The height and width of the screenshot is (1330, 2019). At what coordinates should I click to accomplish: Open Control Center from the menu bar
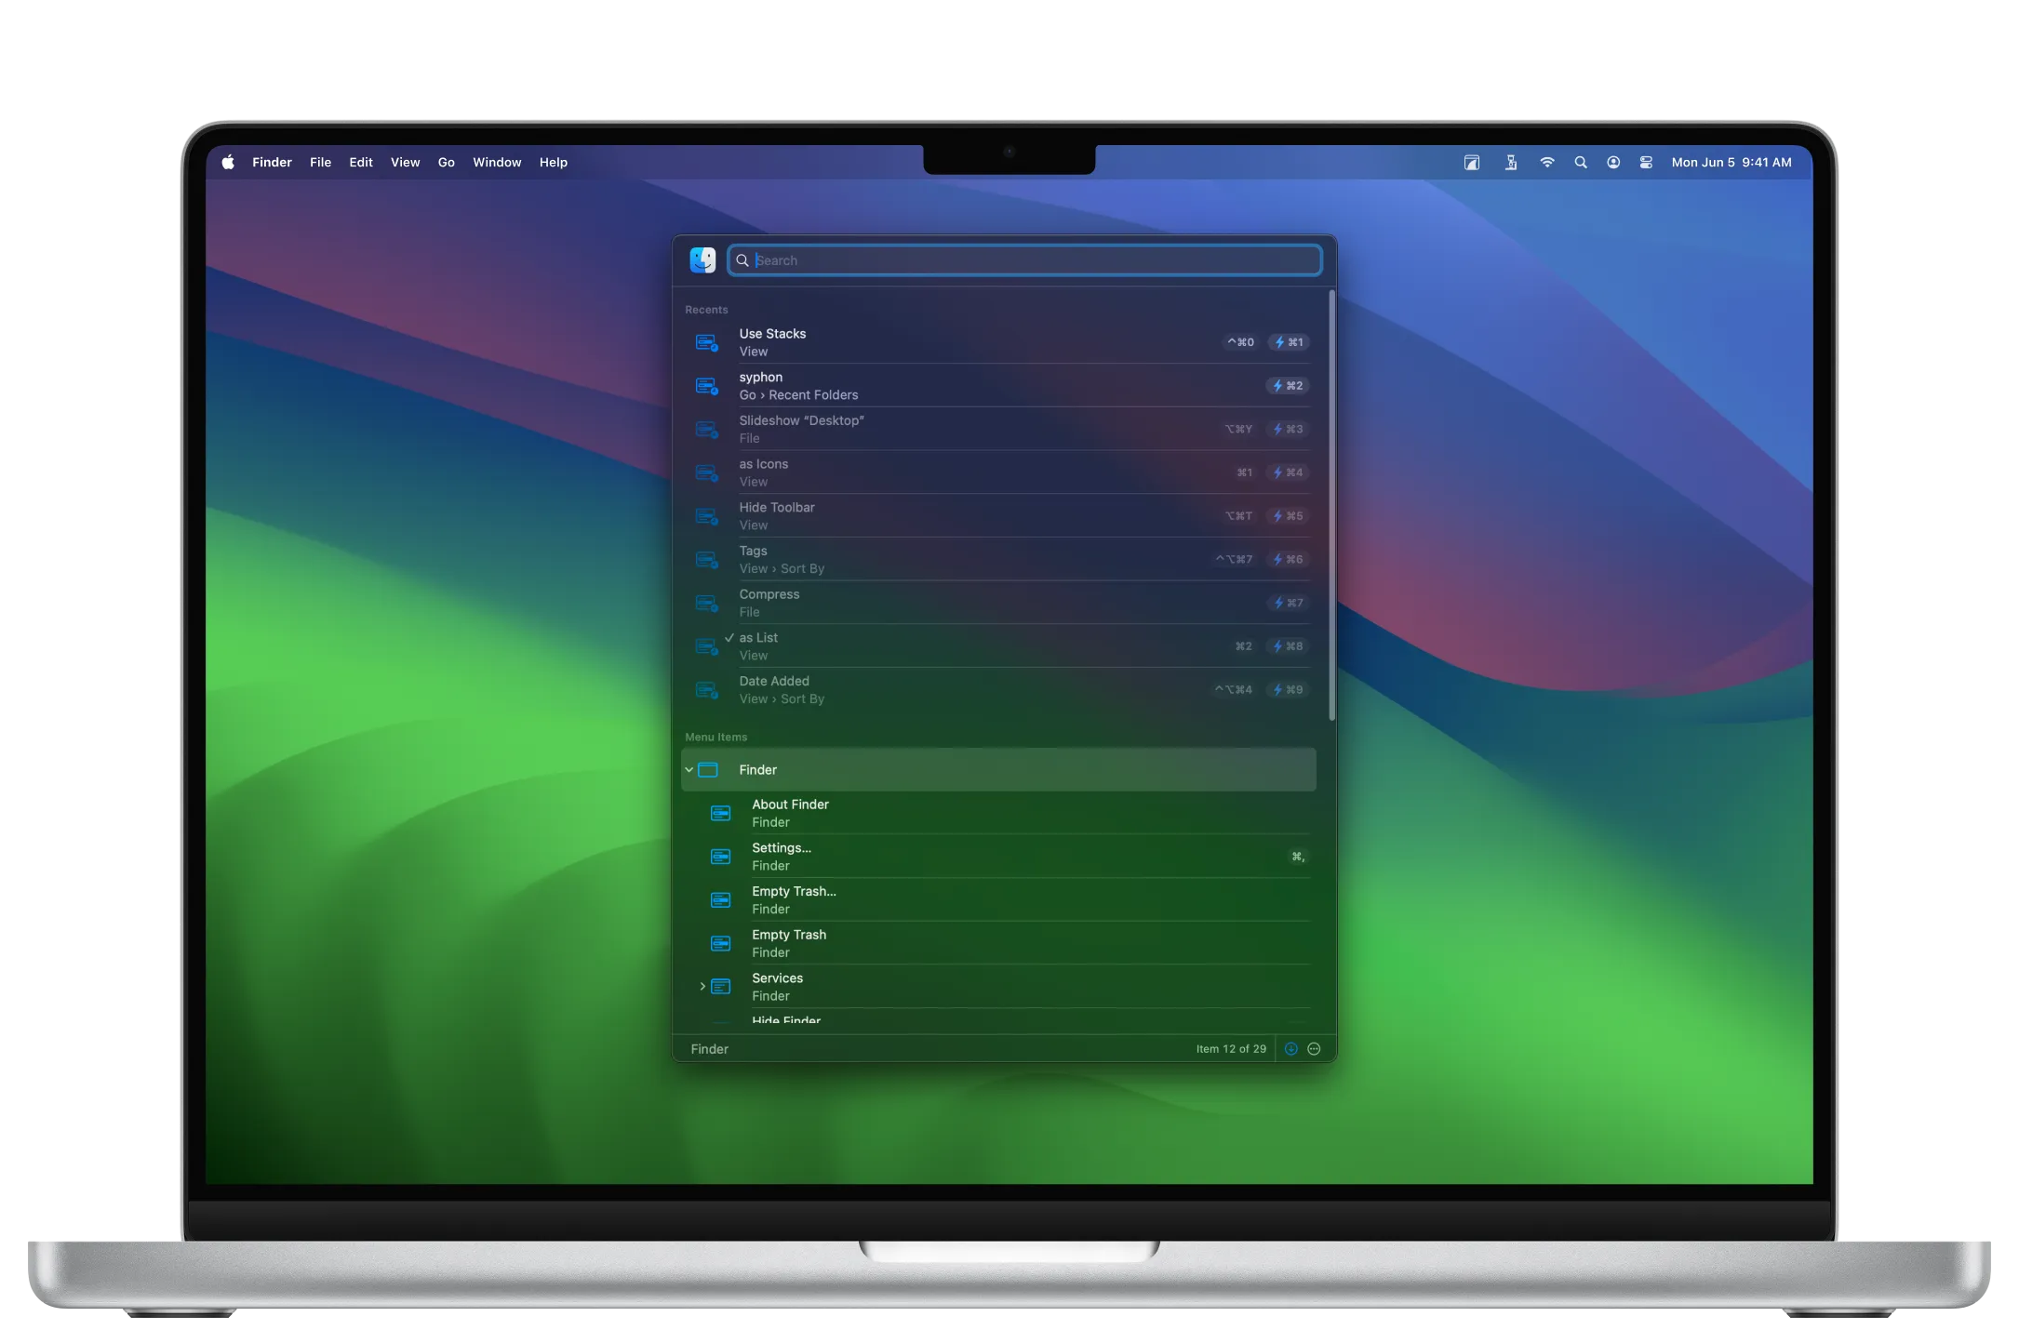coord(1645,162)
